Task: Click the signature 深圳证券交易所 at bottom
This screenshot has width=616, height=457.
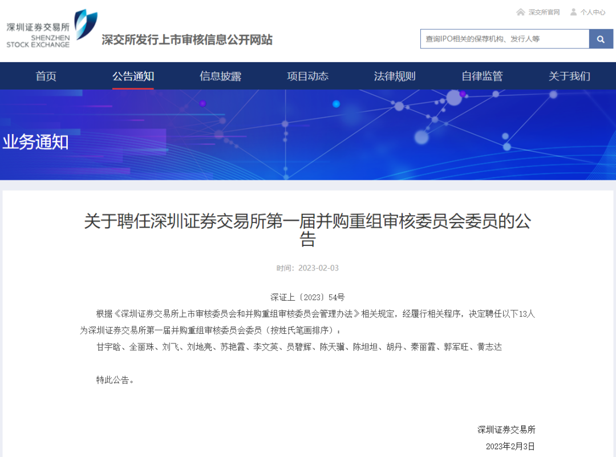Action: 506,430
